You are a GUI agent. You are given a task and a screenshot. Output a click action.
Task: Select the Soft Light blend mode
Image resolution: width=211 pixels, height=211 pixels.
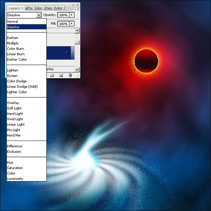click(27, 108)
